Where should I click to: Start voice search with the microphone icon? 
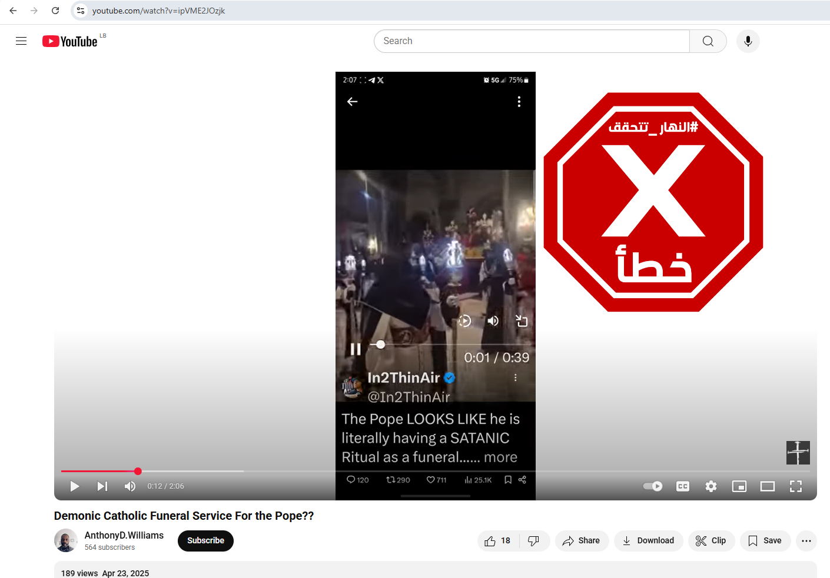[748, 41]
